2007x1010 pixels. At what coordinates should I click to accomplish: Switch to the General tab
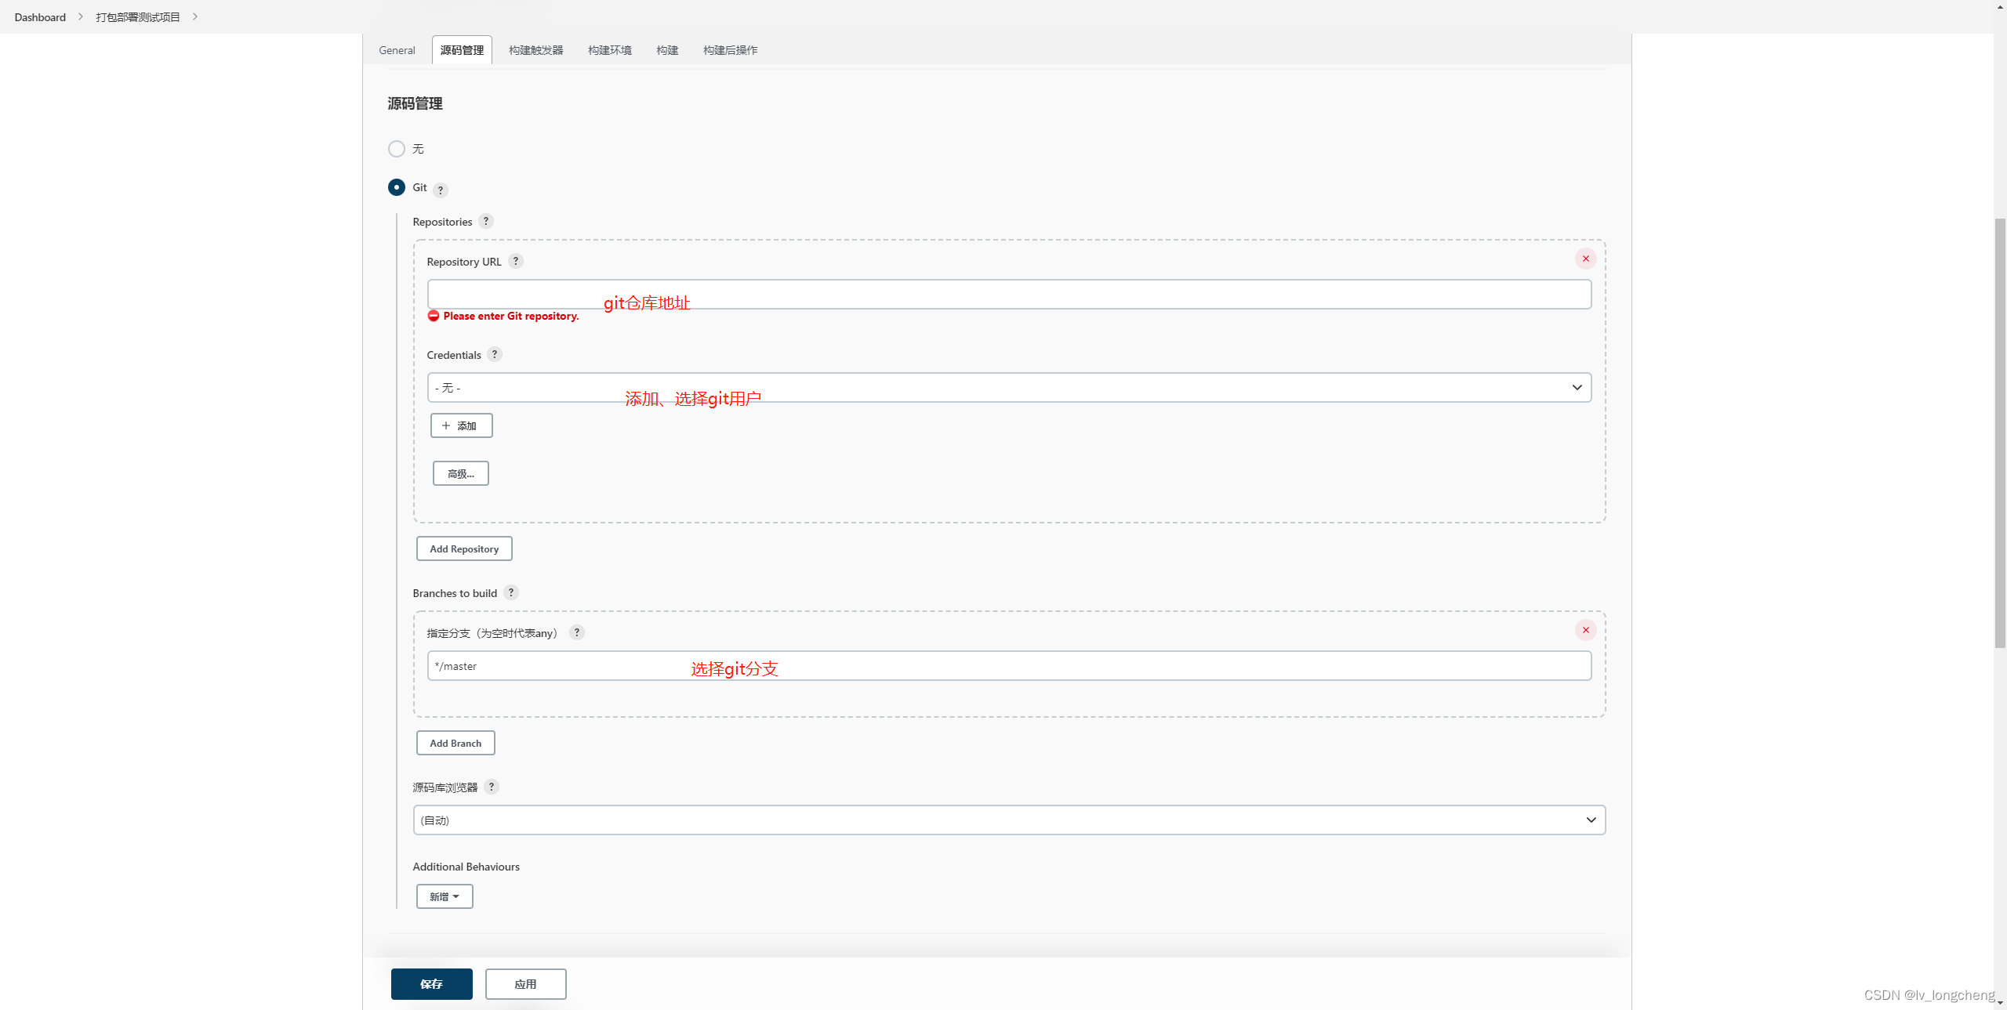397,49
